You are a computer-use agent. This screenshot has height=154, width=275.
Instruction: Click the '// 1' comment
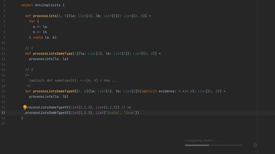tap(29, 48)
